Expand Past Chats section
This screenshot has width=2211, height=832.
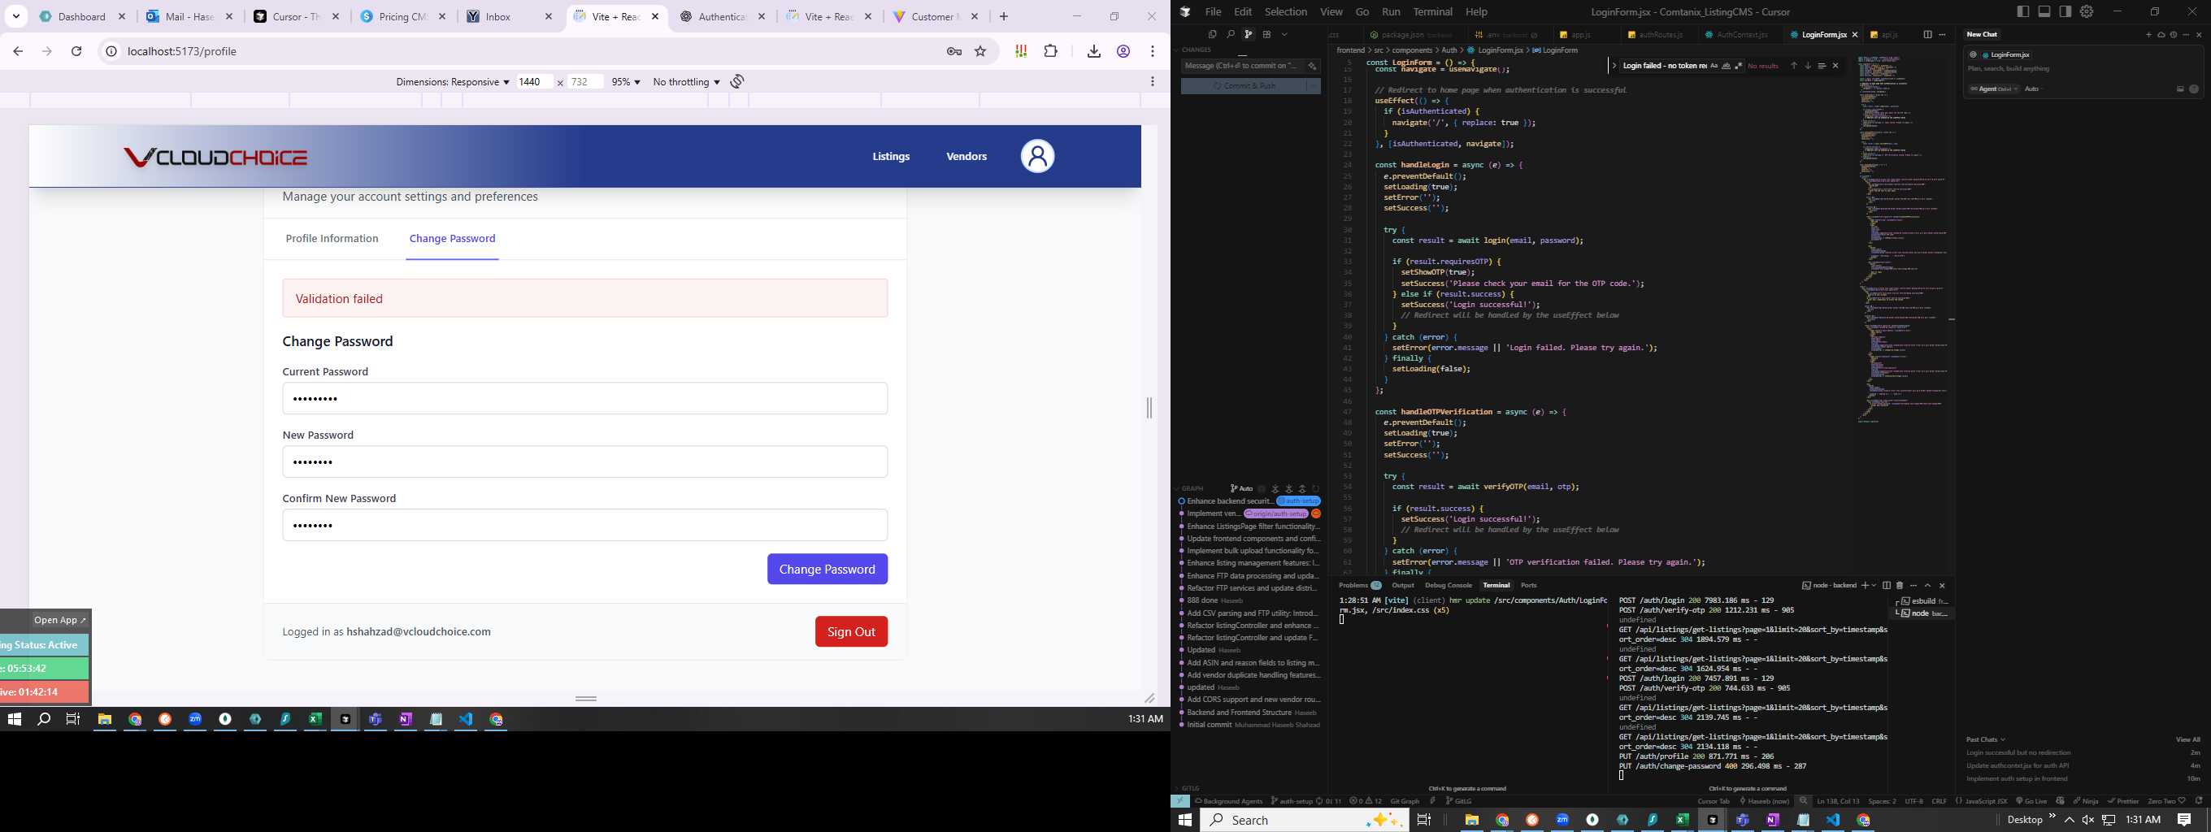[1985, 739]
